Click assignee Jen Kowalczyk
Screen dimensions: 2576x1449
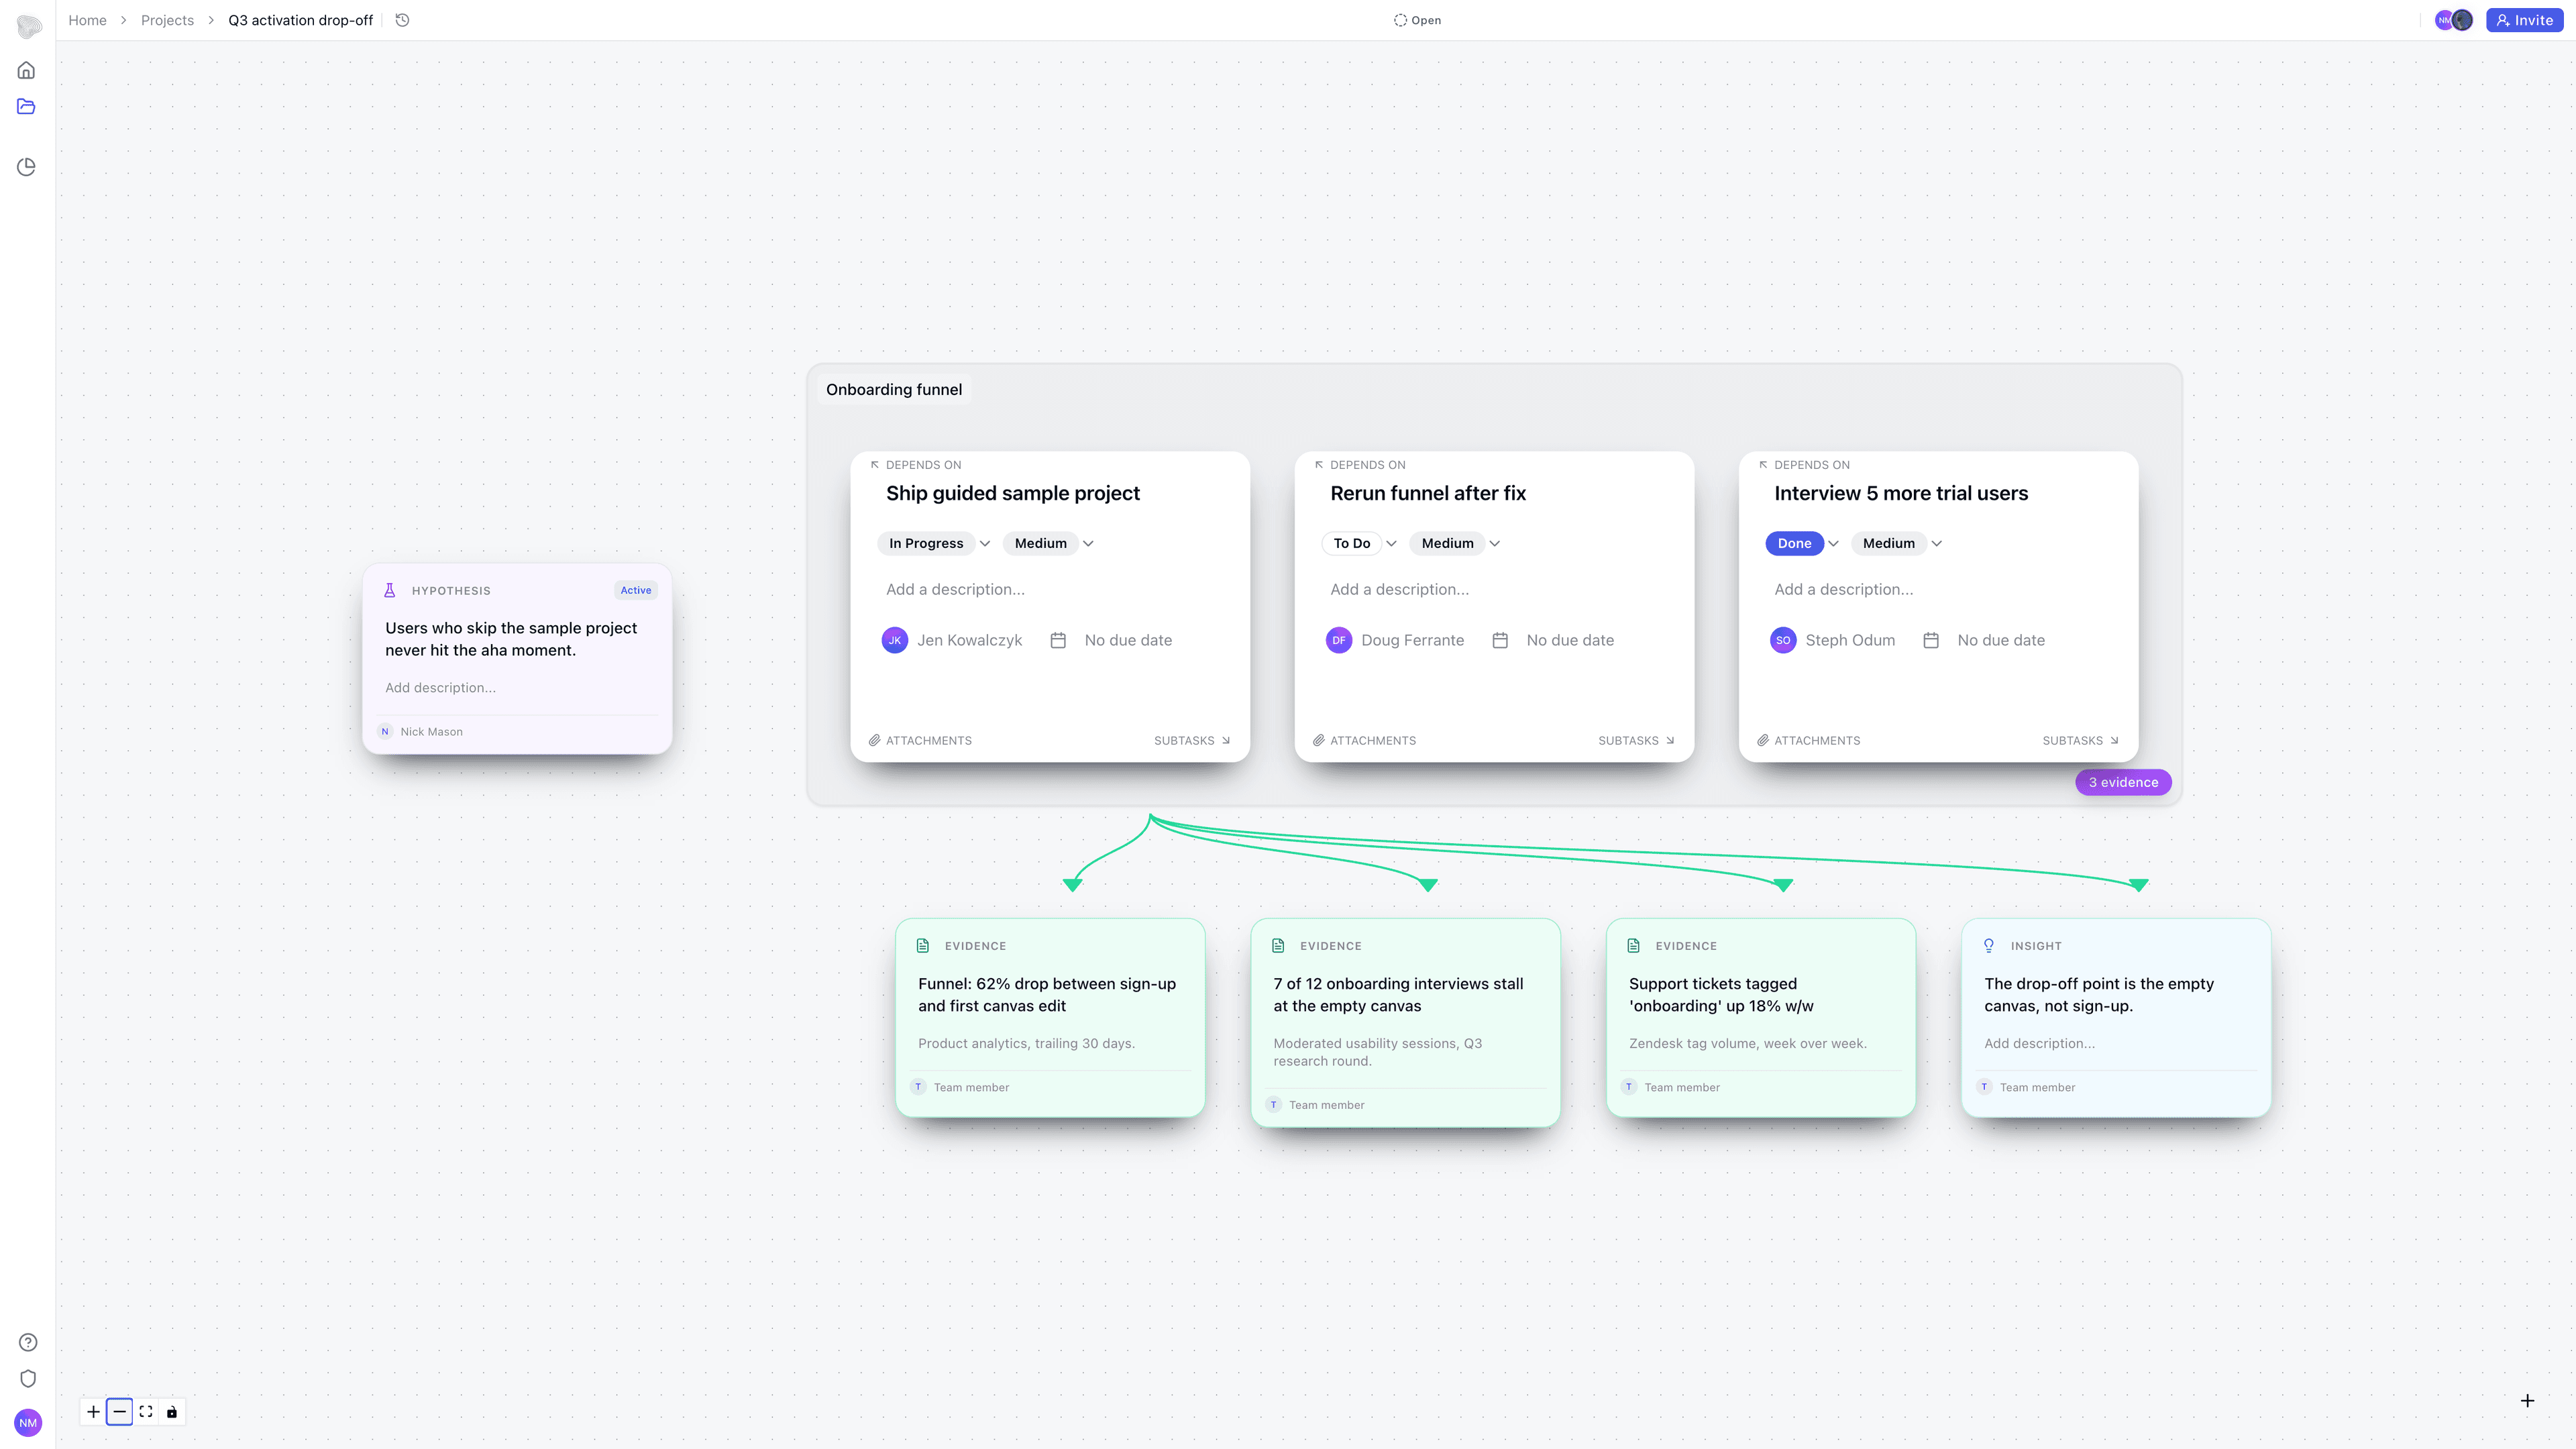tap(952, 640)
